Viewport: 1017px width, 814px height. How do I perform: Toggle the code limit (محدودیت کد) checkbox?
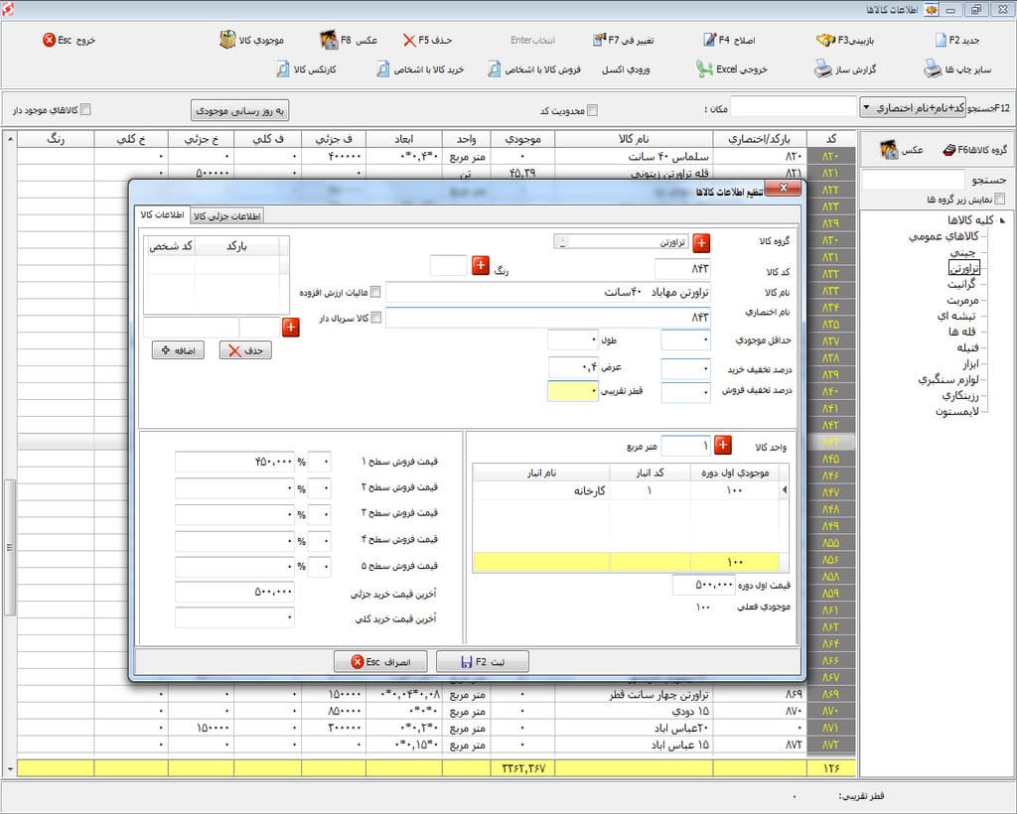tap(592, 111)
